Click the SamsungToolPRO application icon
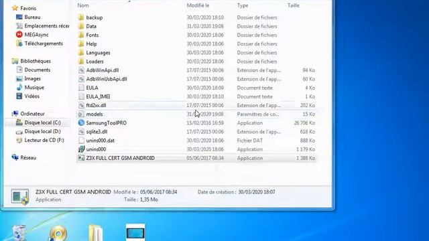This screenshot has width=429, height=241. tap(81, 123)
